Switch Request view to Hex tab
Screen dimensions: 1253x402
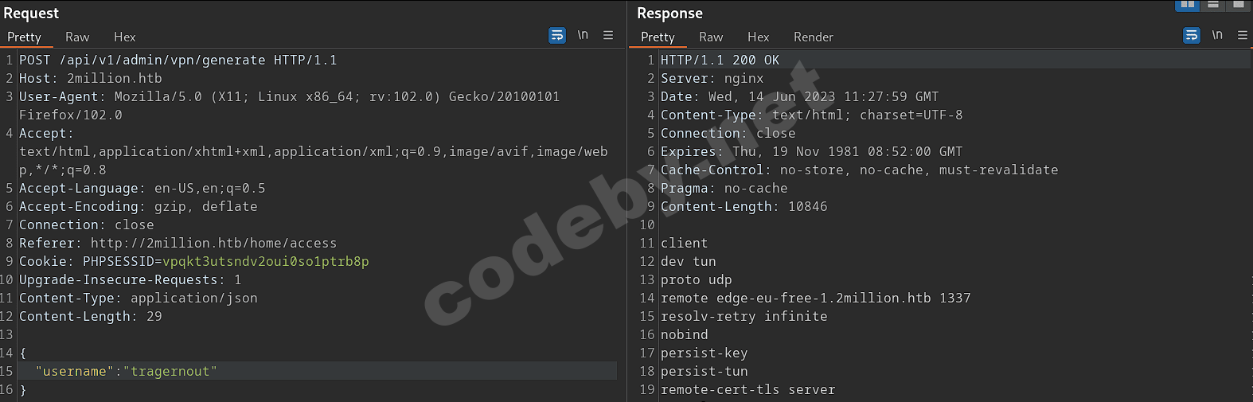point(124,37)
